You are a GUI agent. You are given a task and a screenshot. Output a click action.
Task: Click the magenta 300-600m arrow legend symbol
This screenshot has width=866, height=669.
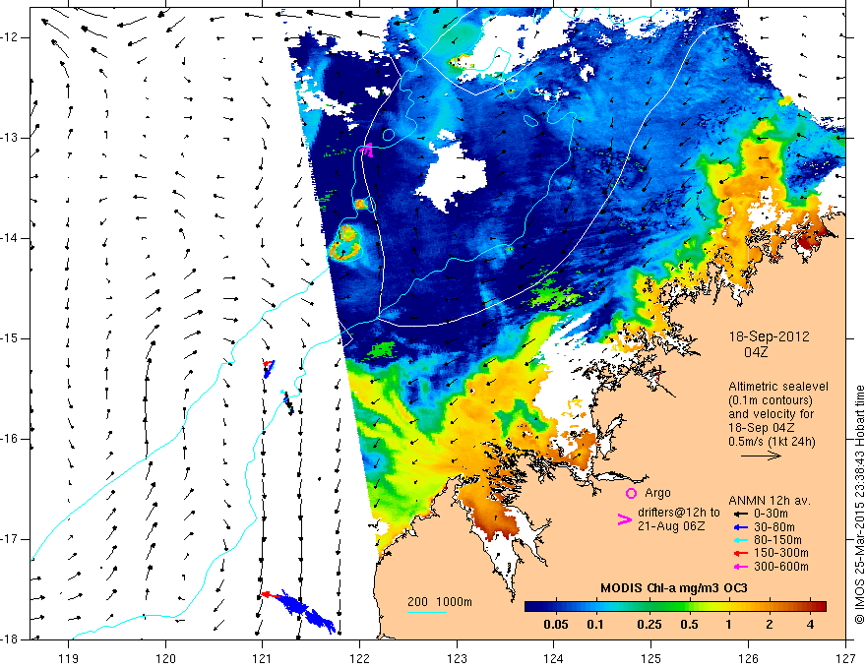coord(741,567)
